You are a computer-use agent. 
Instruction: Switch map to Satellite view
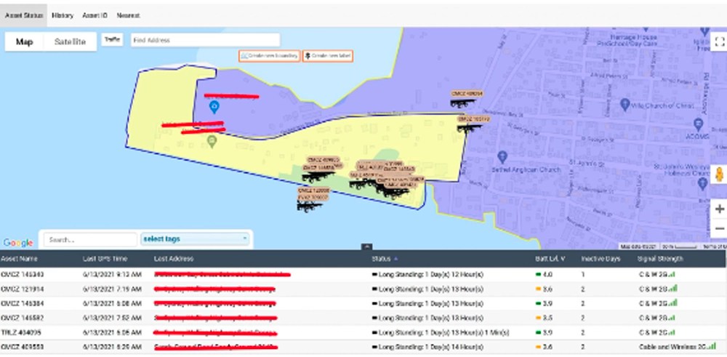point(70,41)
